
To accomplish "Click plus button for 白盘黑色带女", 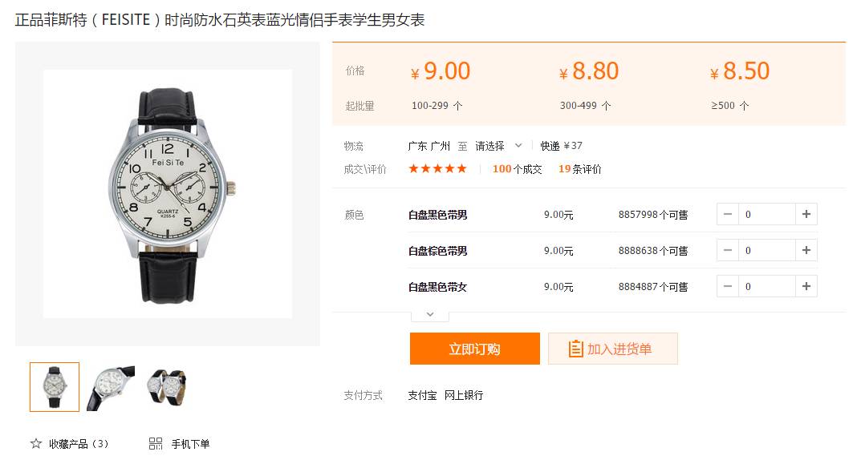I will 806,286.
